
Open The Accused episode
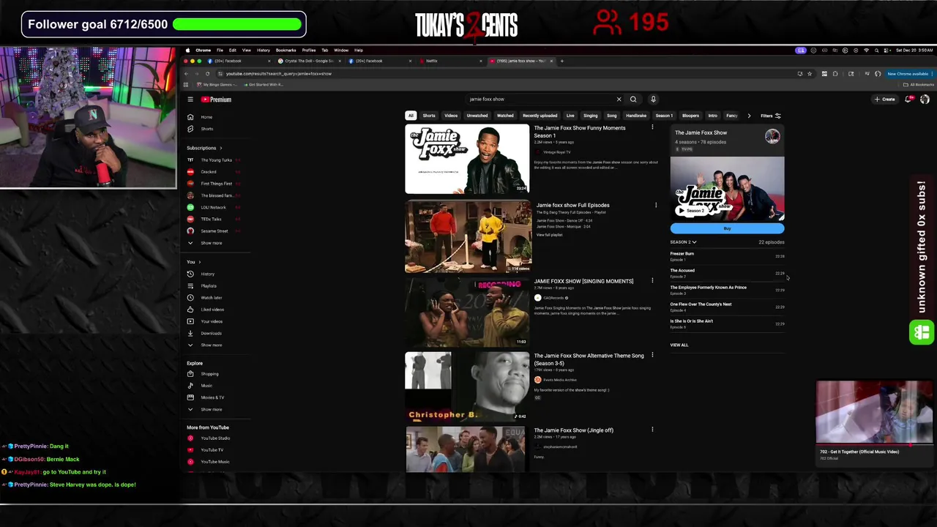(x=727, y=273)
